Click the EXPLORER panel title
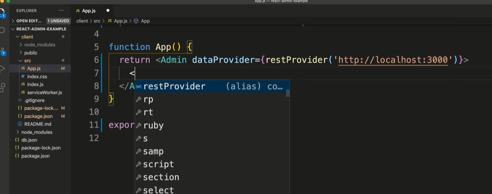The height and width of the screenshot is (194, 492). point(26,11)
